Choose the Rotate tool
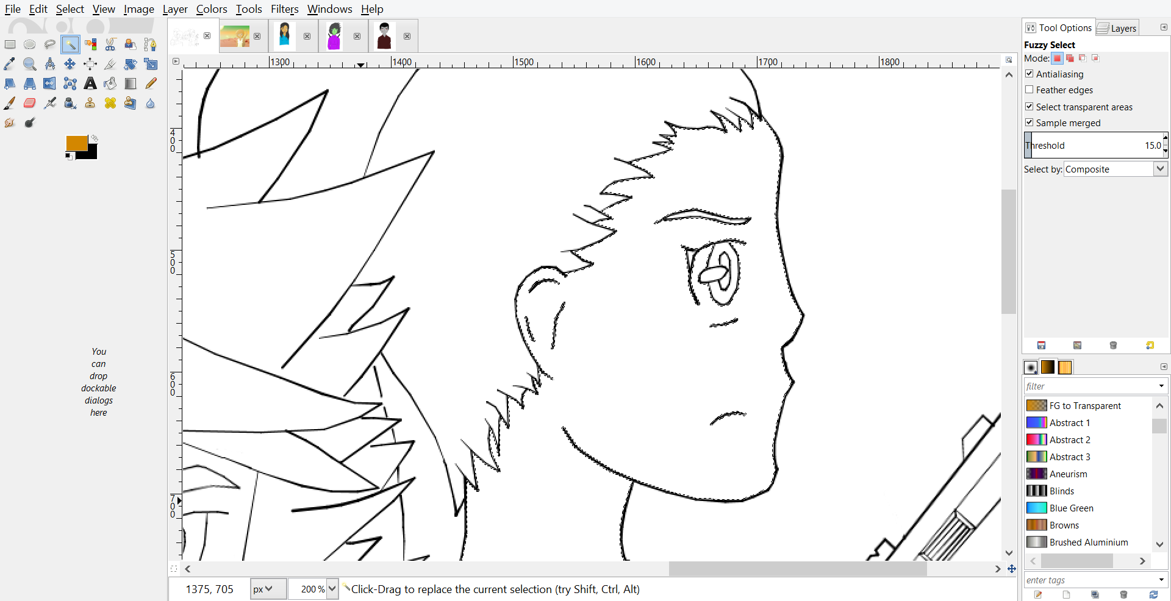 click(130, 64)
